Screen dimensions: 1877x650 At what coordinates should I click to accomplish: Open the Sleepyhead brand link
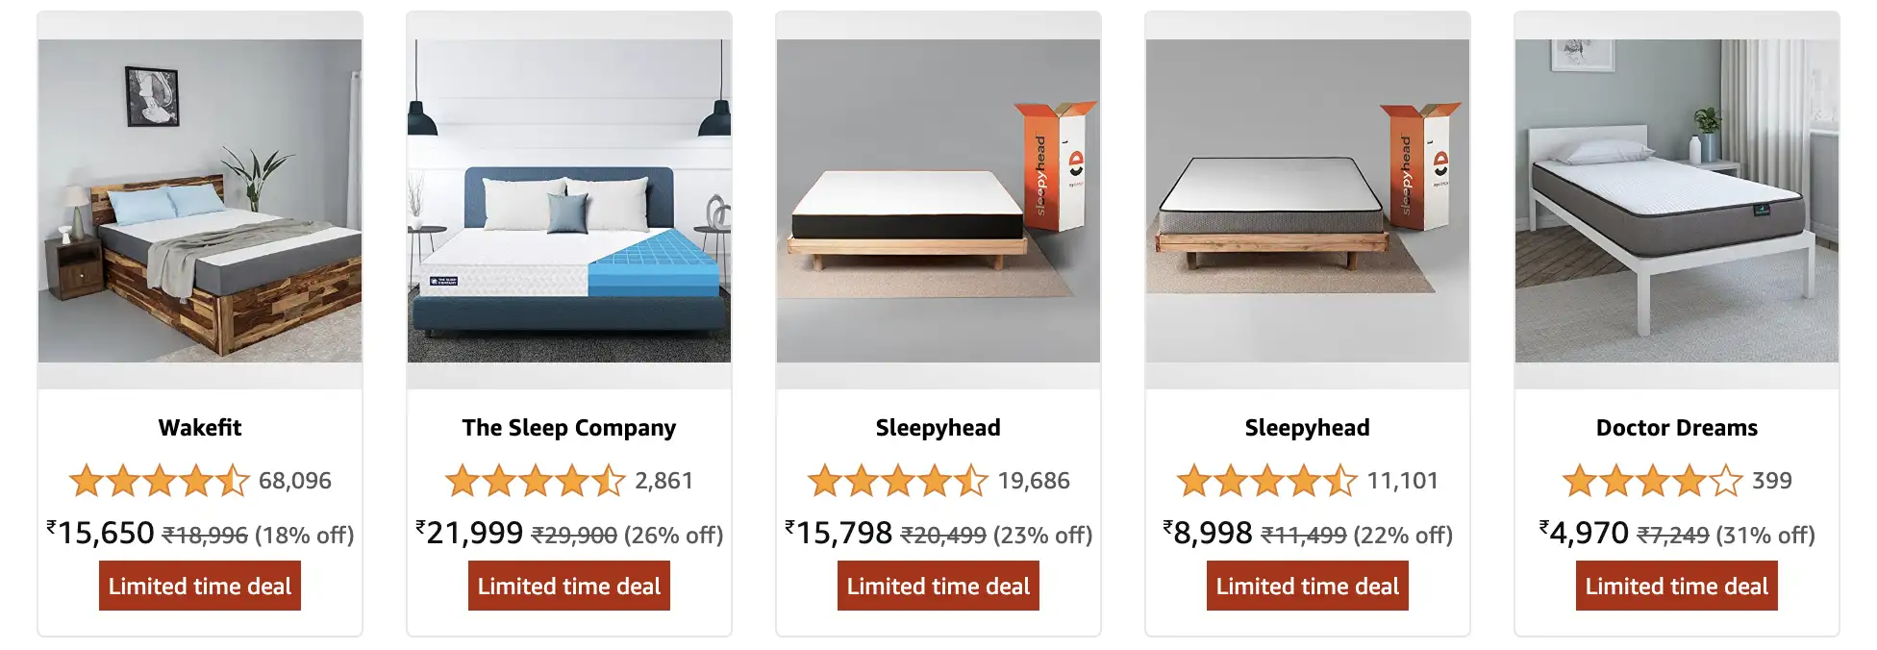tap(938, 427)
